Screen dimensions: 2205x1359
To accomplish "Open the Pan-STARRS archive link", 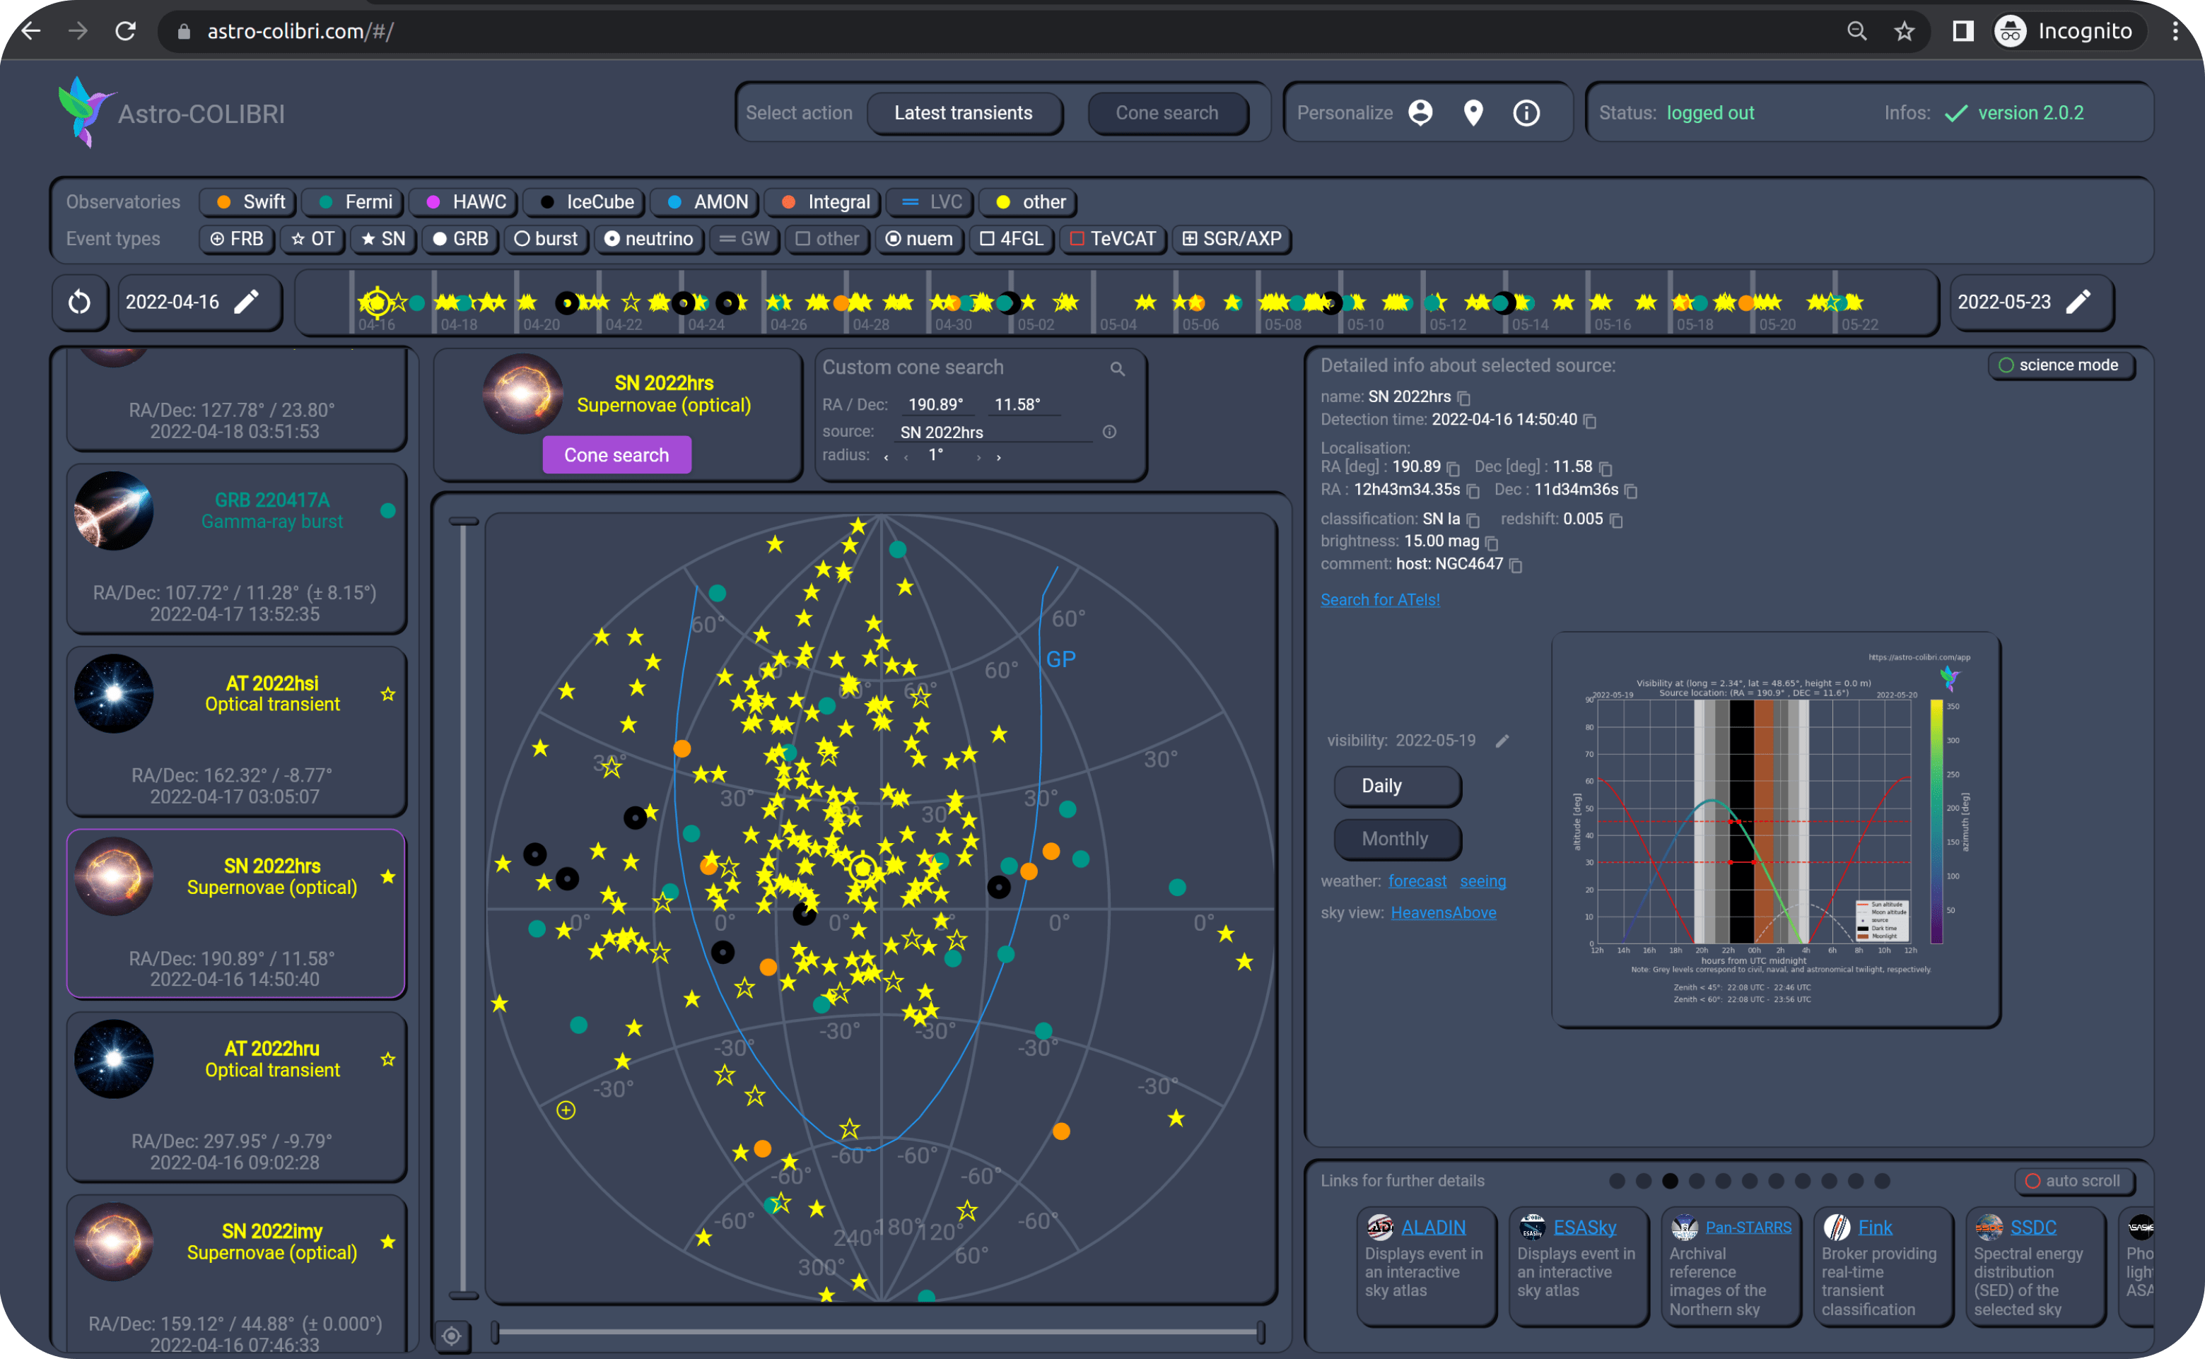I will tap(1748, 1228).
